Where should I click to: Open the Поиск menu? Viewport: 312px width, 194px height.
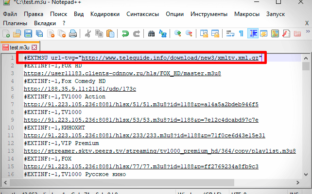pyautogui.click(x=58, y=14)
